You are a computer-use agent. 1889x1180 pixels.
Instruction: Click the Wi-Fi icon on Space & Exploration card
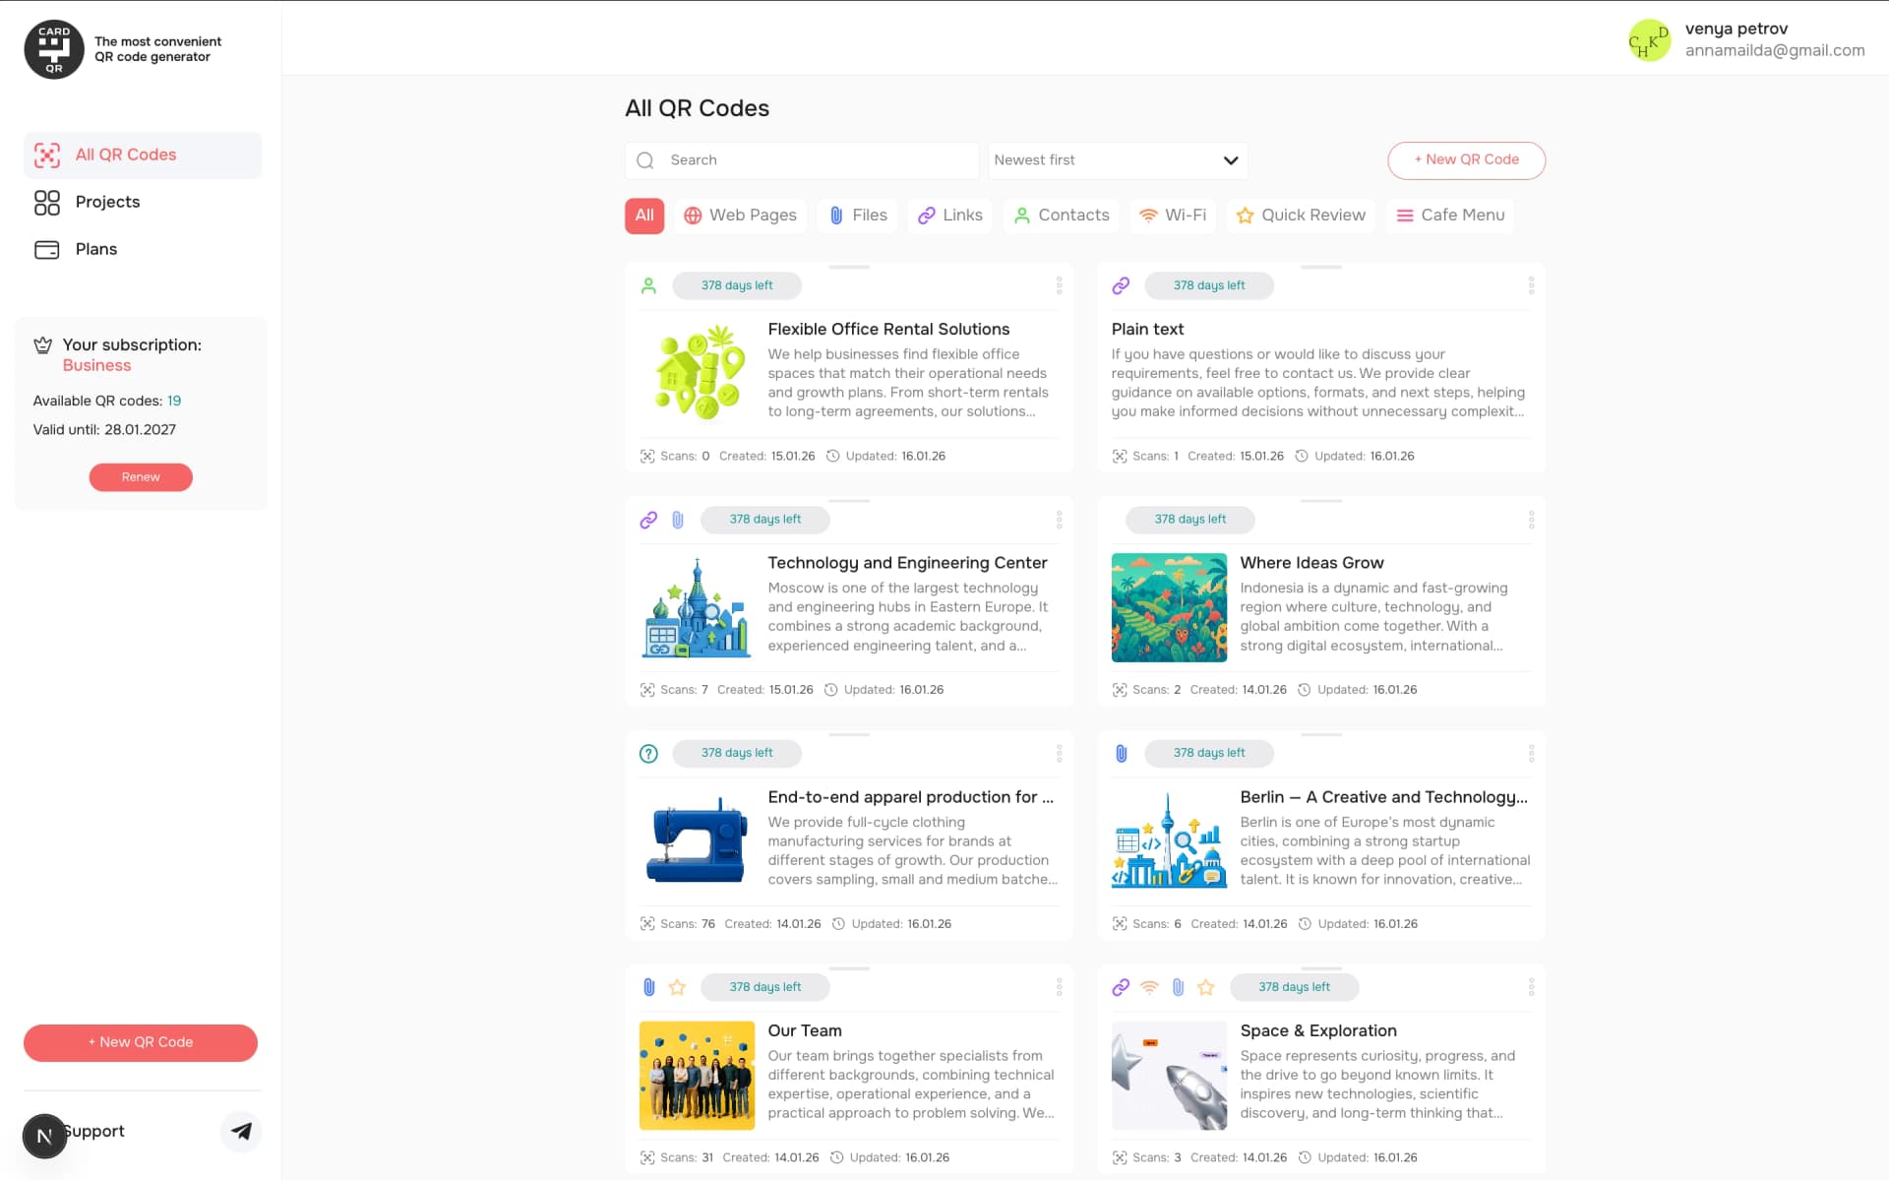pyautogui.click(x=1150, y=987)
